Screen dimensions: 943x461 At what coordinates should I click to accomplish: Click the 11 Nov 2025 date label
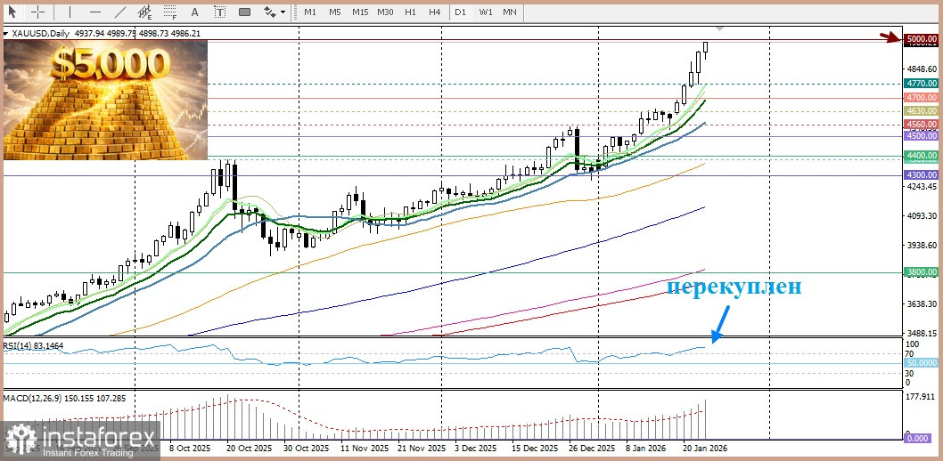click(365, 449)
